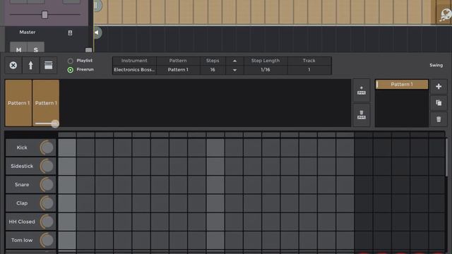The height and width of the screenshot is (254, 452).
Task: Click the Master track speaker icon
Action: (97, 32)
